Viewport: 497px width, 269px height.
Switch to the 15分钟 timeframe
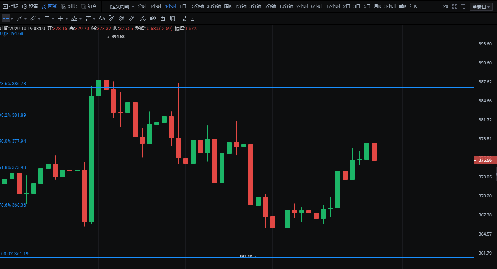point(197,6)
